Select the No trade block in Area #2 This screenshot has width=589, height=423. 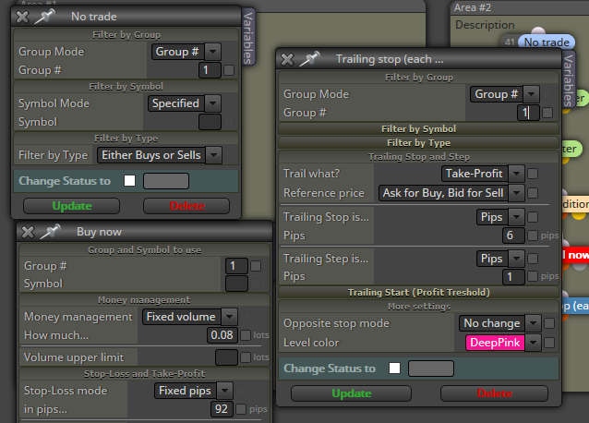click(x=547, y=42)
